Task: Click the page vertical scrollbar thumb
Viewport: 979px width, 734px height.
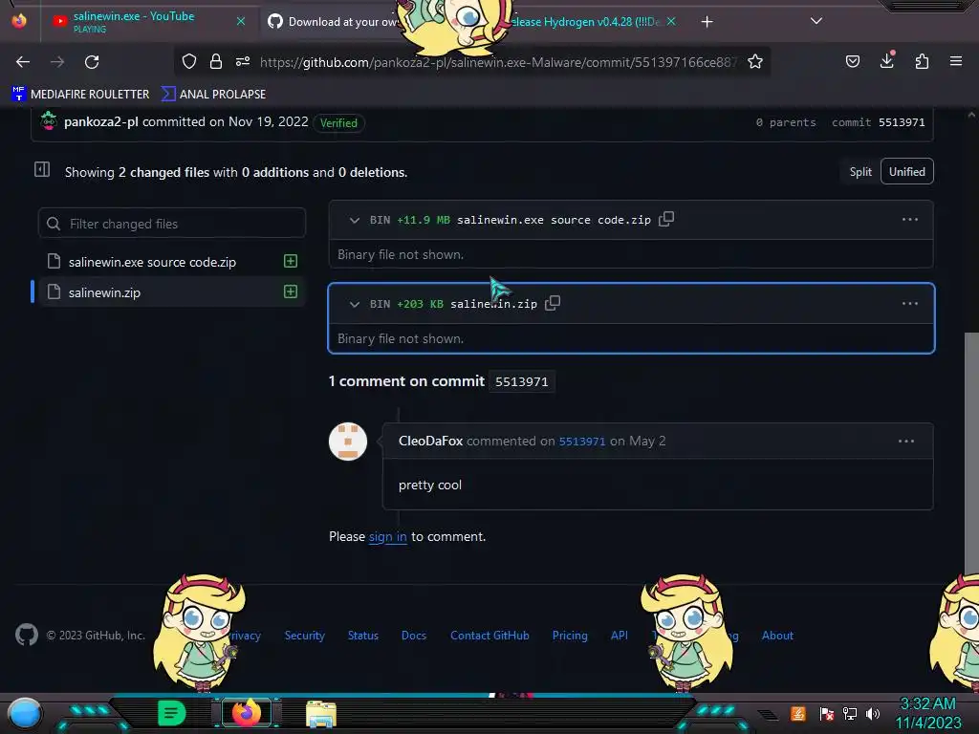Action: pos(971,452)
